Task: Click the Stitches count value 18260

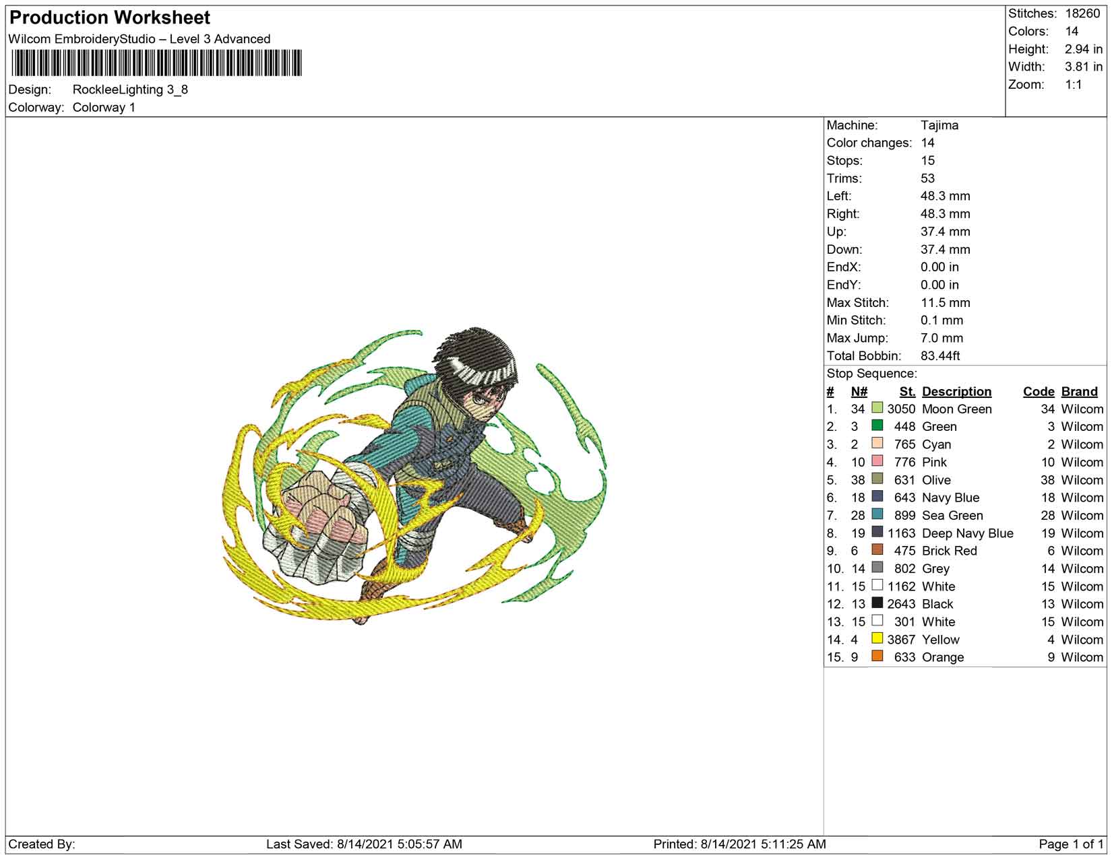Action: (x=1082, y=13)
